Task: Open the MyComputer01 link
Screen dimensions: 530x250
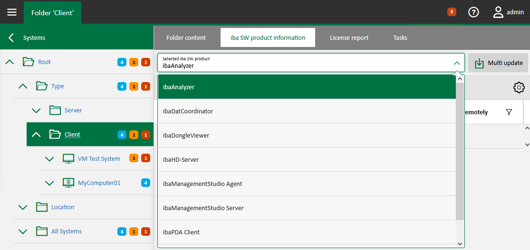Action: coord(99,183)
